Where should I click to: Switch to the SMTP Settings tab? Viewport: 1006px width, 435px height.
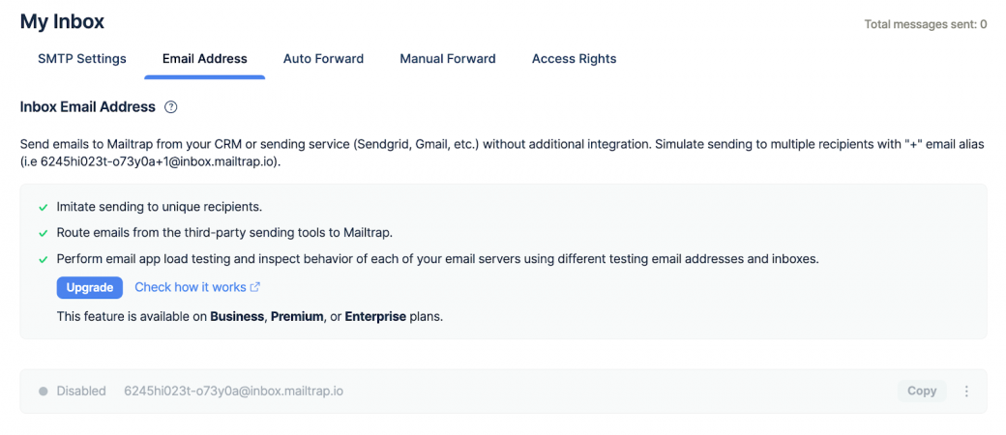tap(82, 59)
